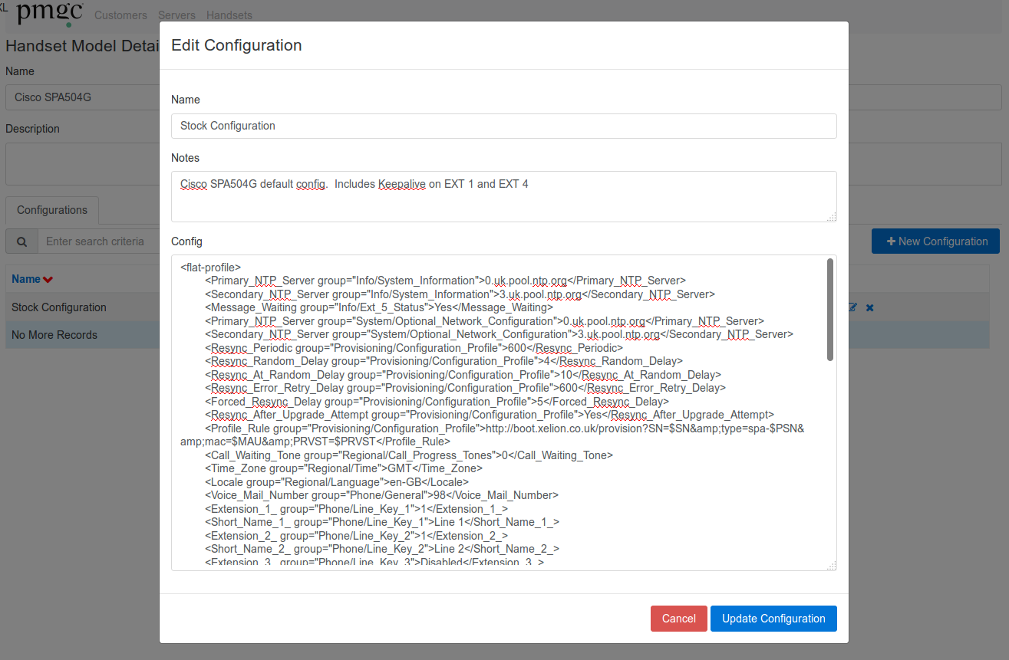
Task: Select the Configurations tab
Action: pyautogui.click(x=52, y=210)
